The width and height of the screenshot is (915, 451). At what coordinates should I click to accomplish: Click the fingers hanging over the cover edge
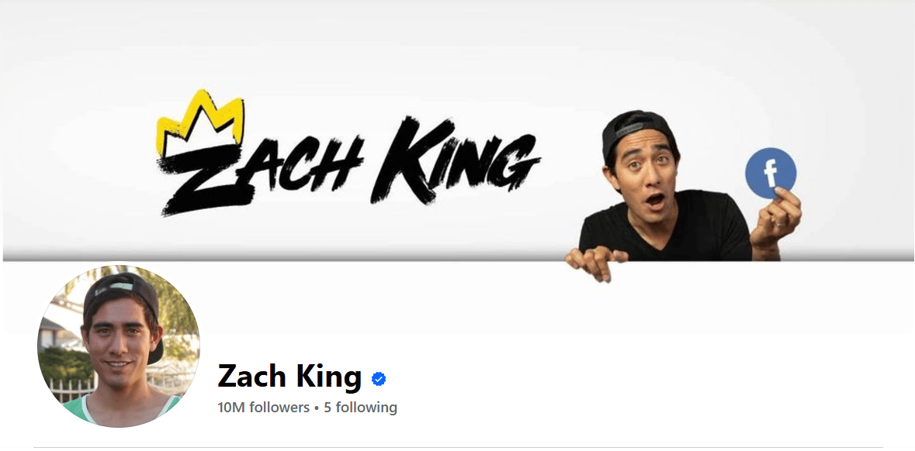click(595, 263)
